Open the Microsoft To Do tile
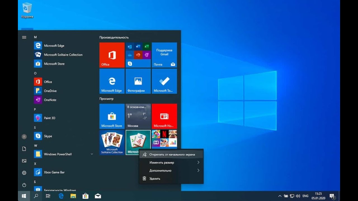Image resolution: width=358 pixels, height=201 pixels. [164, 81]
